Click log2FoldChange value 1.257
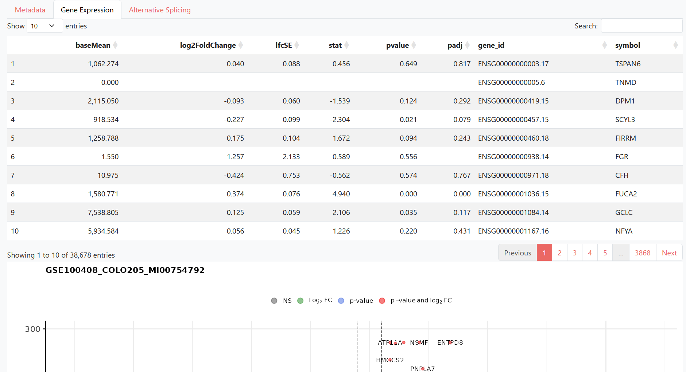 tap(235, 157)
